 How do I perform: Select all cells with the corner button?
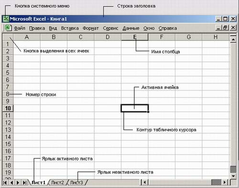[x=8, y=37]
